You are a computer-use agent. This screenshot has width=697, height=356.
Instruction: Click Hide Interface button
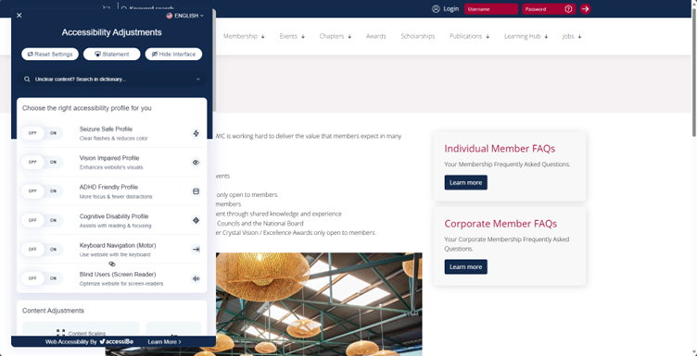[x=173, y=54]
